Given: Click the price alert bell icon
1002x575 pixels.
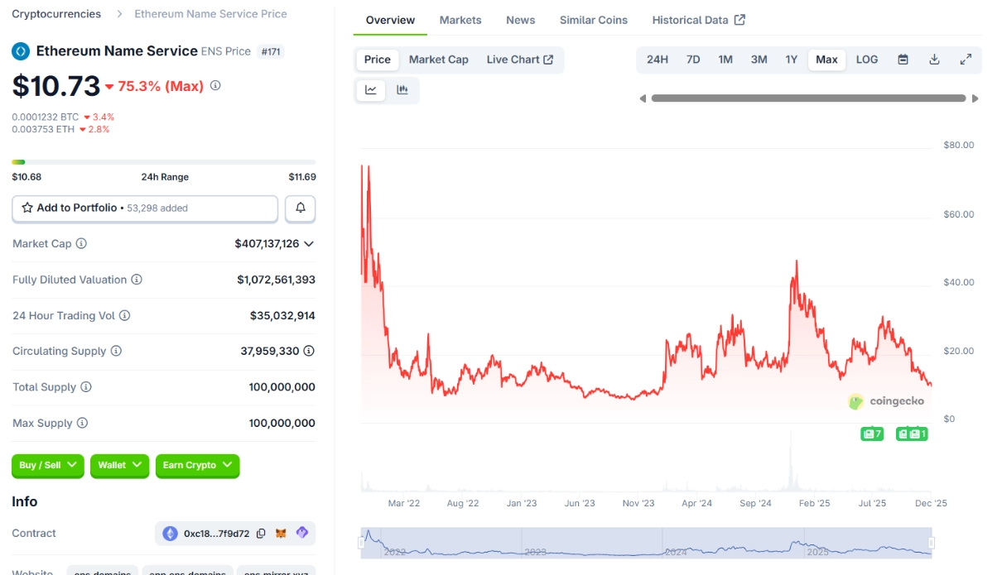Looking at the screenshot, I should [300, 208].
